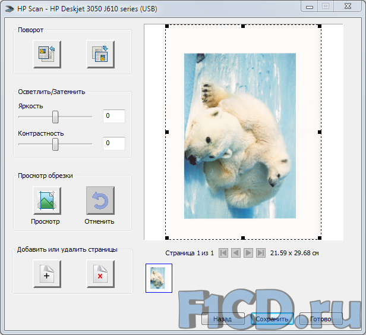Click the top-left crop handle

pos(167,26)
